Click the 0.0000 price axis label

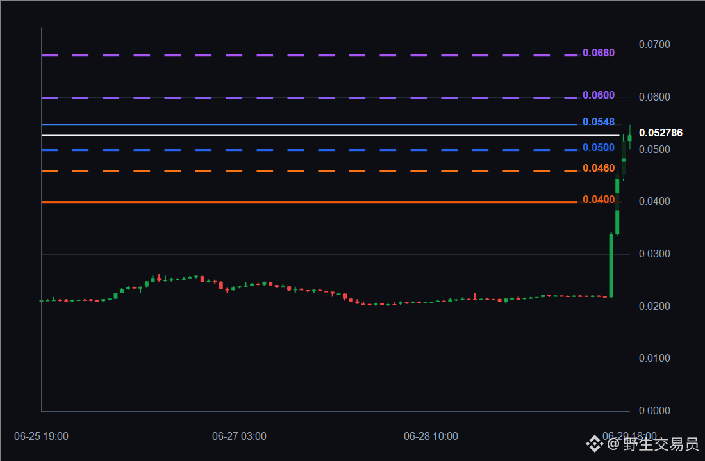click(654, 410)
